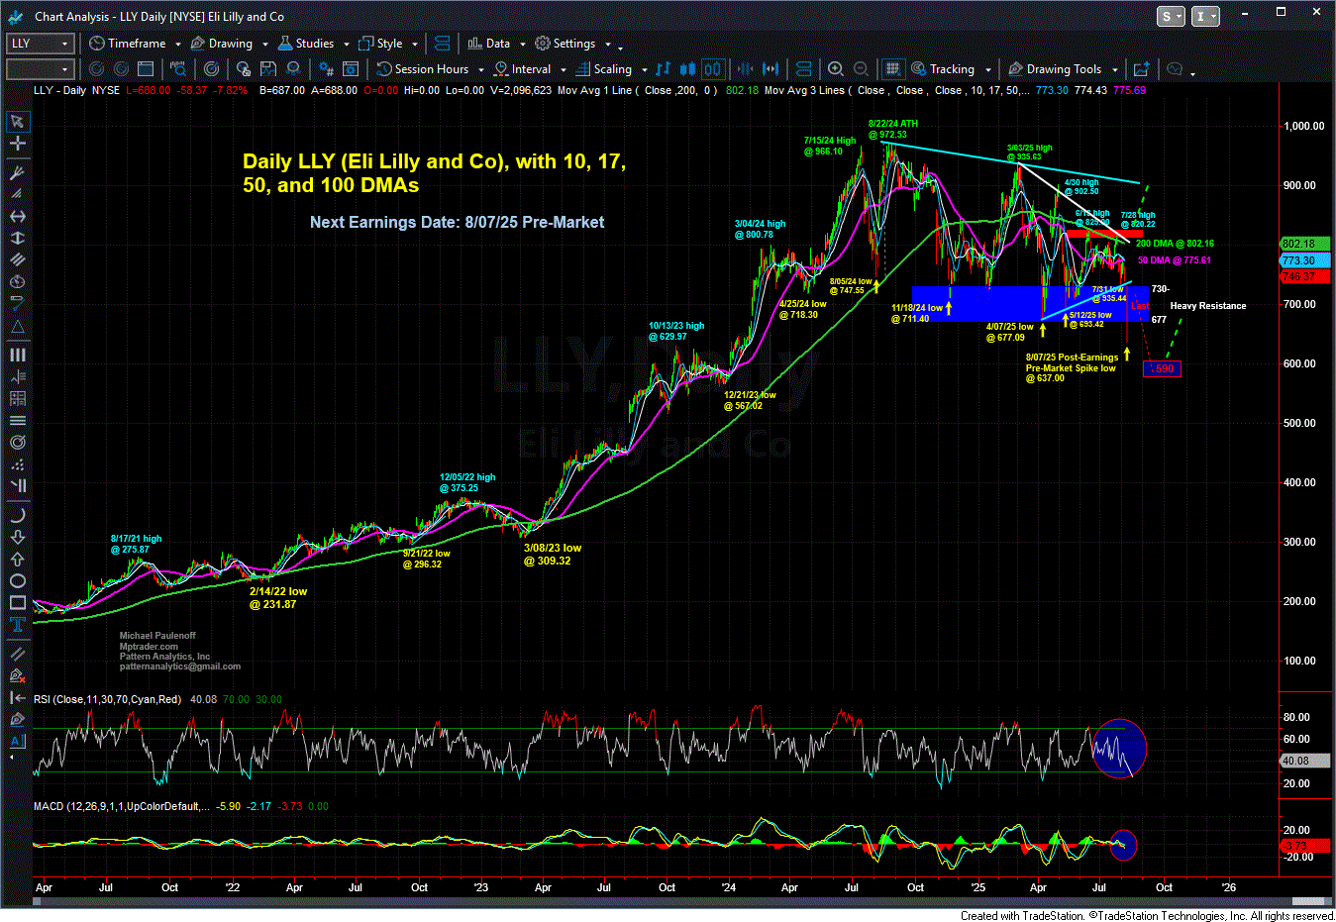Screen dimensions: 1336x922
Task: Select the pointer arrow drawing tool
Action: coord(18,122)
